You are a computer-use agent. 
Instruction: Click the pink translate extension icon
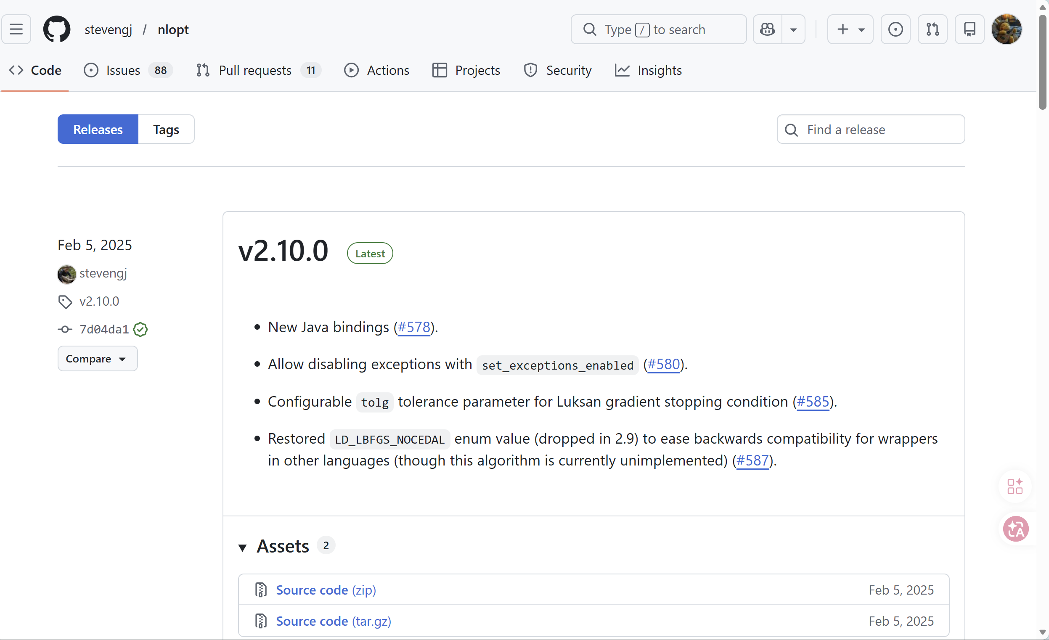(x=1015, y=529)
